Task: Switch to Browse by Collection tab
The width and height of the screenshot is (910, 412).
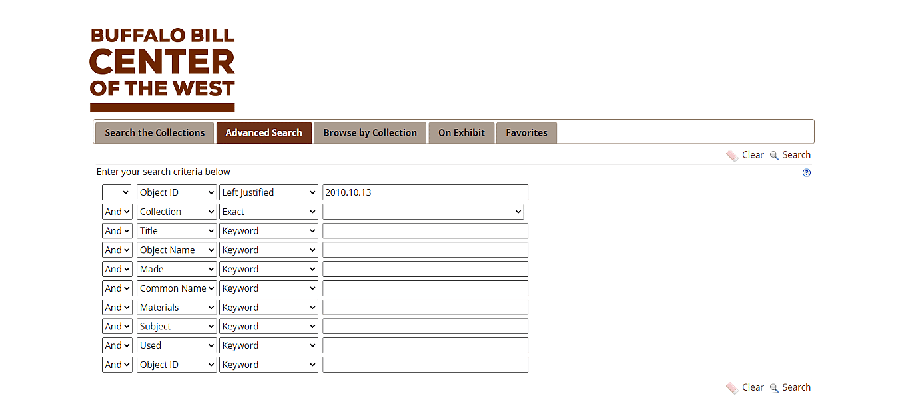Action: [x=370, y=133]
